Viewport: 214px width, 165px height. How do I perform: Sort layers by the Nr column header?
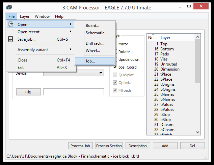click(x=153, y=37)
